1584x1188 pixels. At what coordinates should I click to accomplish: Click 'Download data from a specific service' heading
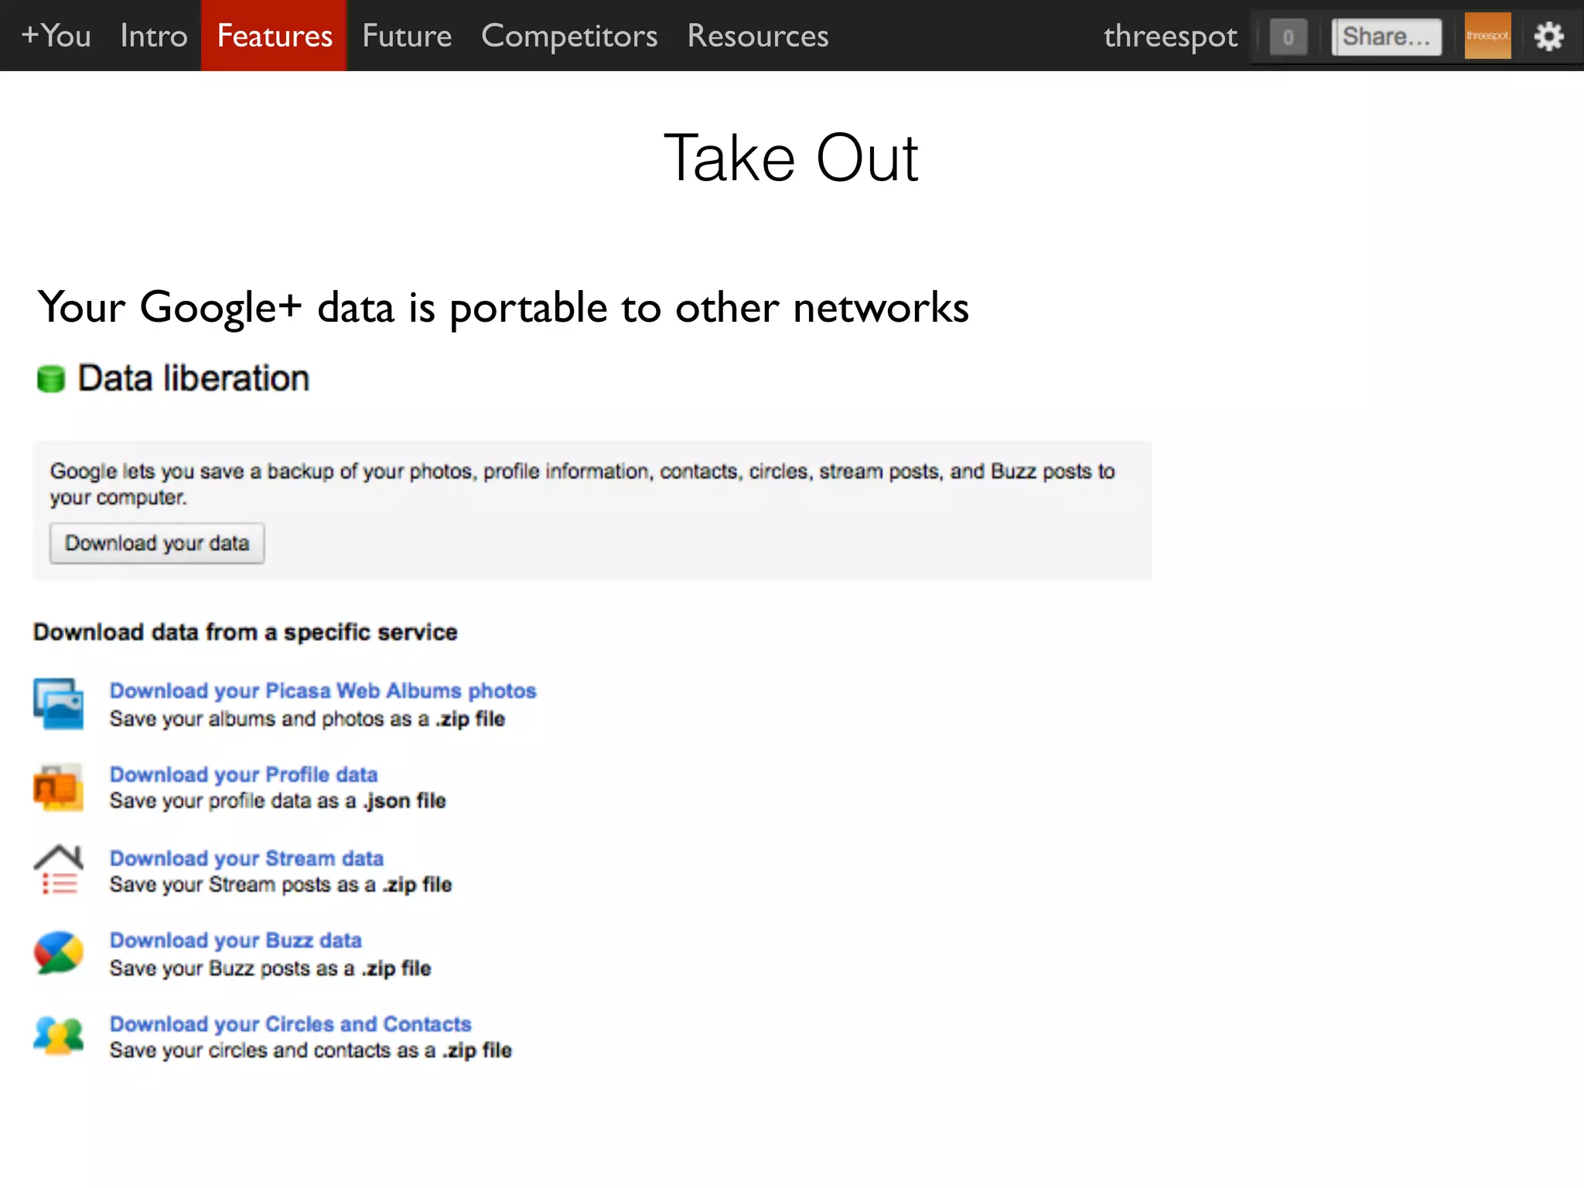(245, 633)
